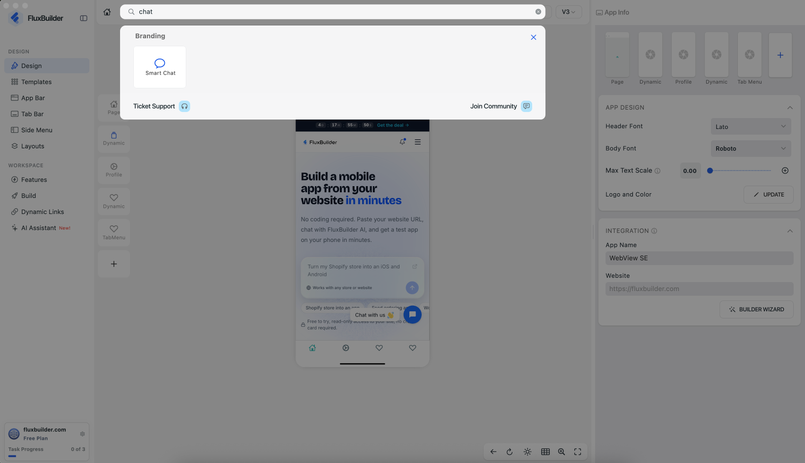Open Side Menu settings
Screen dimensions: 805x463
coord(47,130)
